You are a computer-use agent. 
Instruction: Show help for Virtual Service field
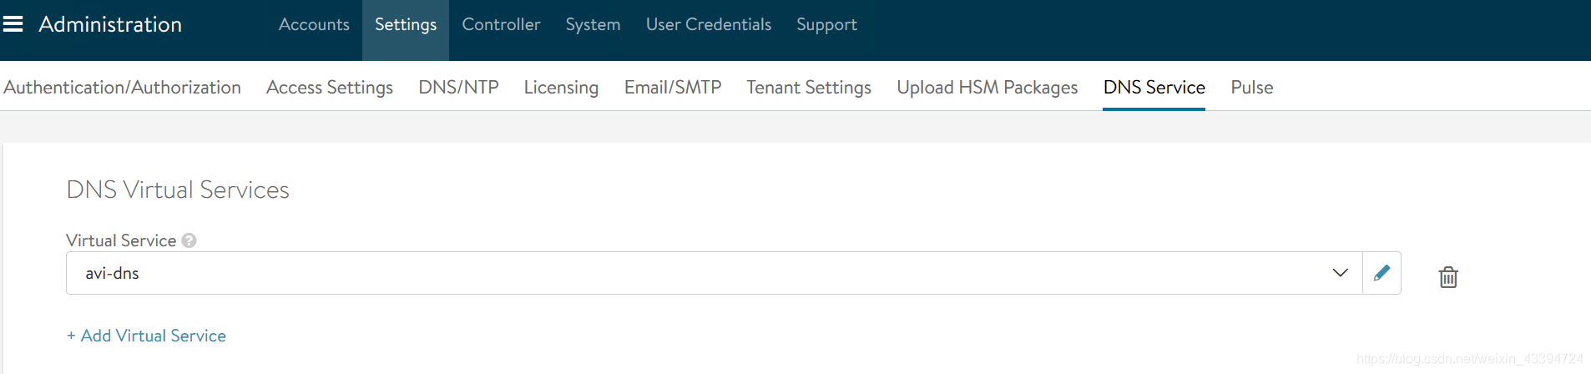click(189, 240)
